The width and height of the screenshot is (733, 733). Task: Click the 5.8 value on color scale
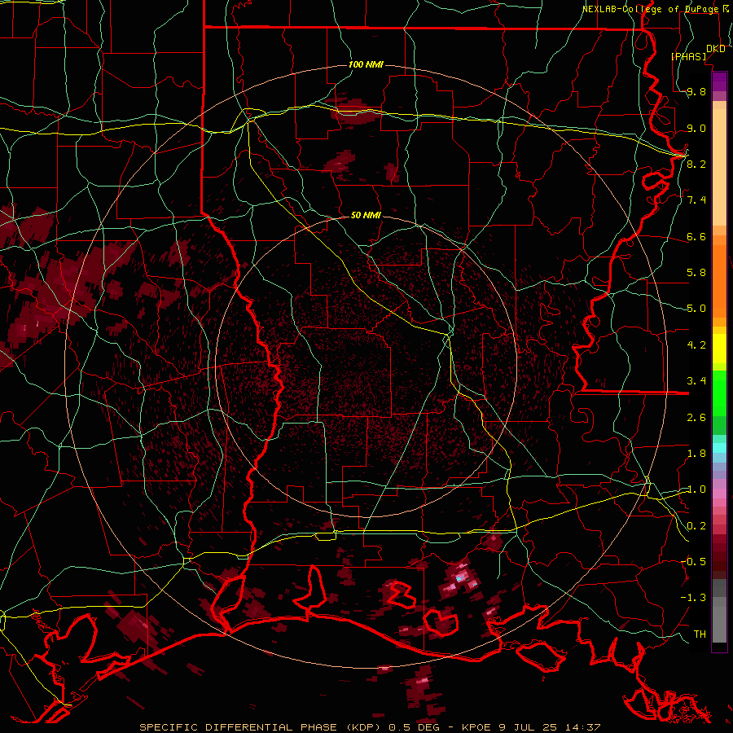[x=696, y=273]
